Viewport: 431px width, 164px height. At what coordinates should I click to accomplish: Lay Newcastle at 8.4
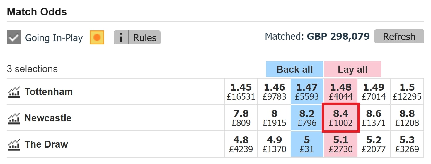pyautogui.click(x=340, y=118)
